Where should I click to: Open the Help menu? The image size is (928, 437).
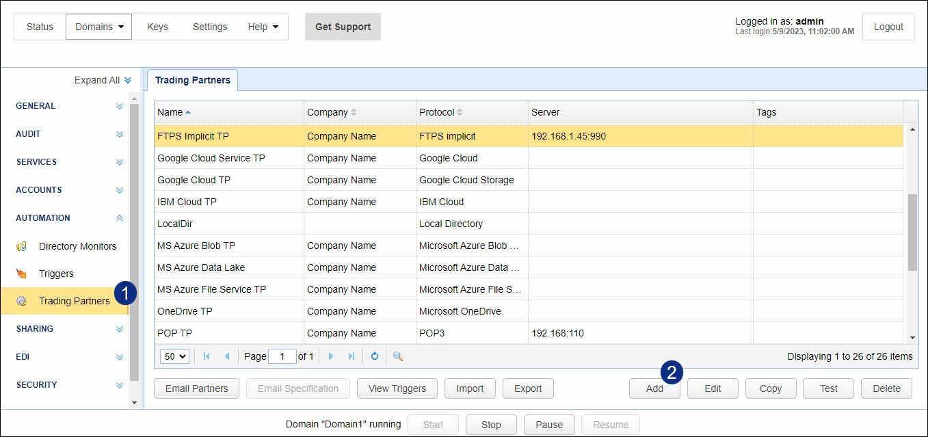263,27
